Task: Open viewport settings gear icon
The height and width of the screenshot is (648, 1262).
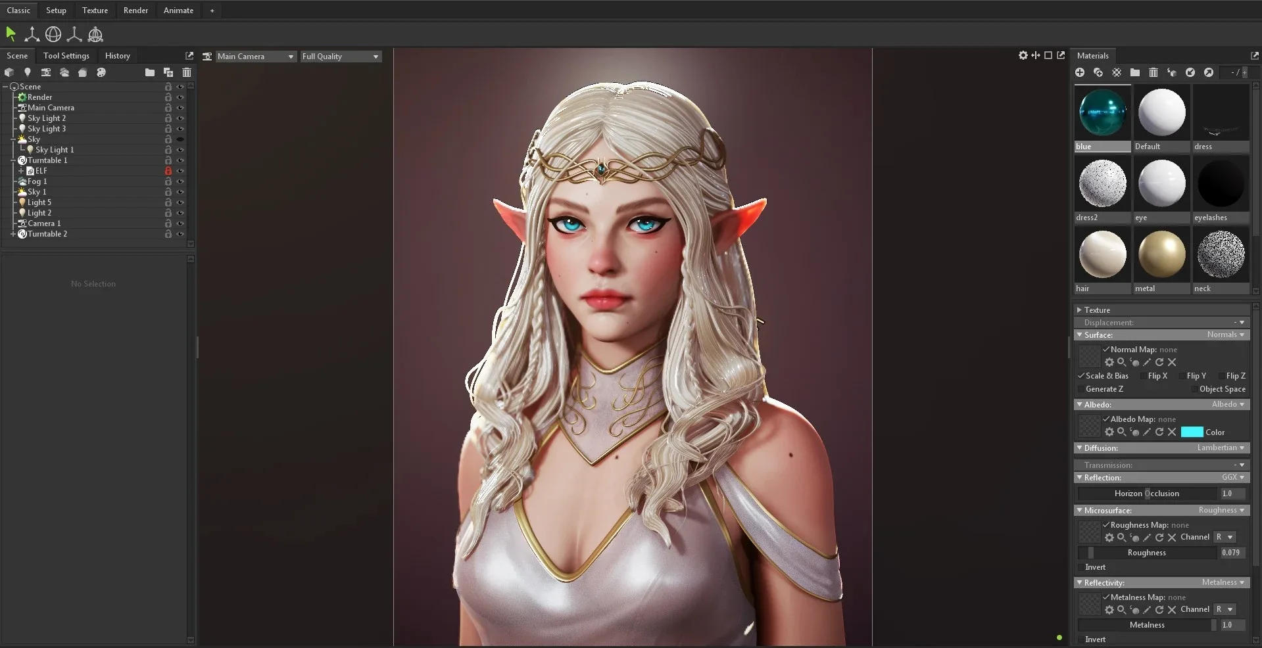Action: pyautogui.click(x=1023, y=55)
